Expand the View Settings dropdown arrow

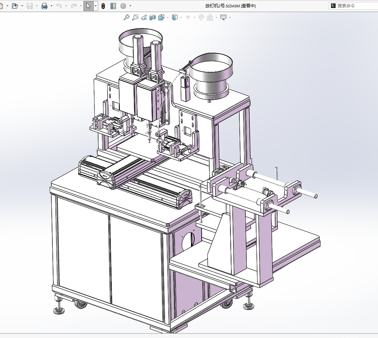pos(230,17)
